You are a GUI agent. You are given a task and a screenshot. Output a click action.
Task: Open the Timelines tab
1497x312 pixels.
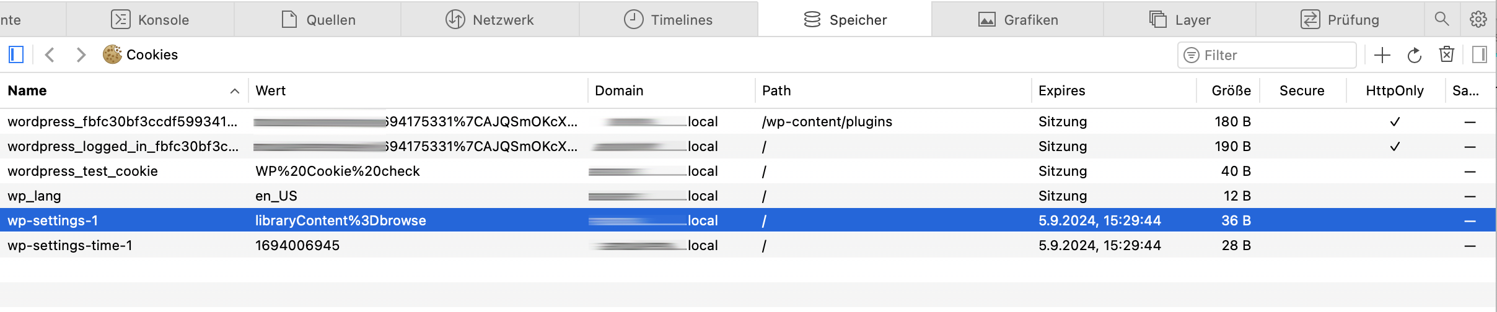coord(668,20)
